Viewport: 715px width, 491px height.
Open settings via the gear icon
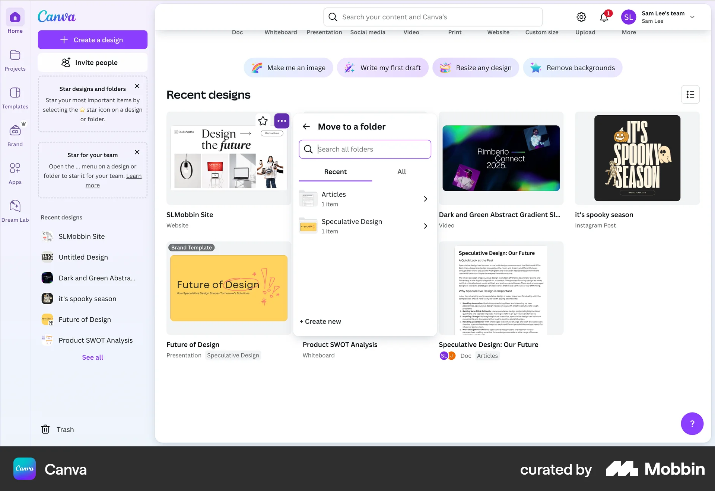[x=581, y=17]
